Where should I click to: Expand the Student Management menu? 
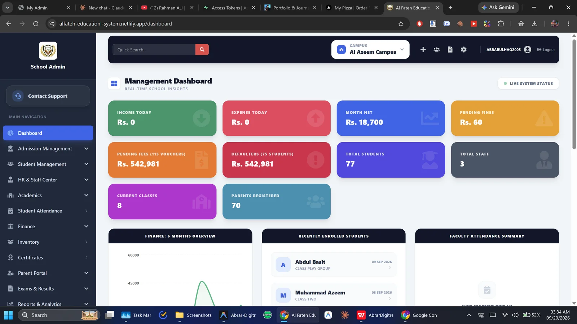tap(48, 164)
